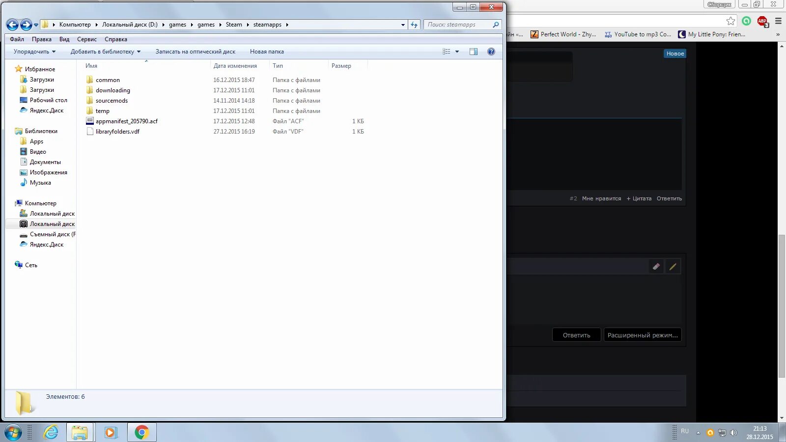Select the temp folder
This screenshot has width=786, height=442.
[x=103, y=111]
